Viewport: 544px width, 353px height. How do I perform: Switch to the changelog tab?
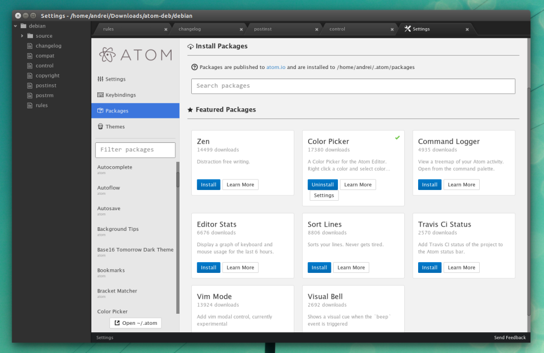point(208,29)
